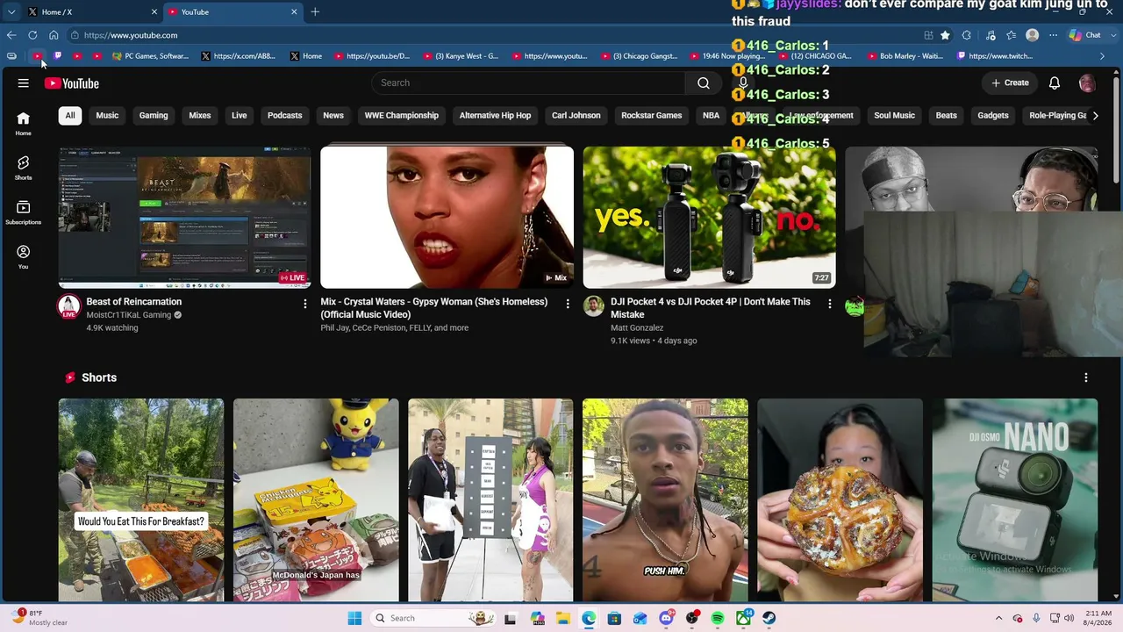Select the Podcasts filter chip
The width and height of the screenshot is (1123, 632).
[x=284, y=115]
